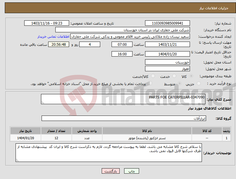This screenshot has width=236, height=179.
Task: Click the اطلاعات کالاهای مورد نیاز section heading
Action: click(x=209, y=108)
